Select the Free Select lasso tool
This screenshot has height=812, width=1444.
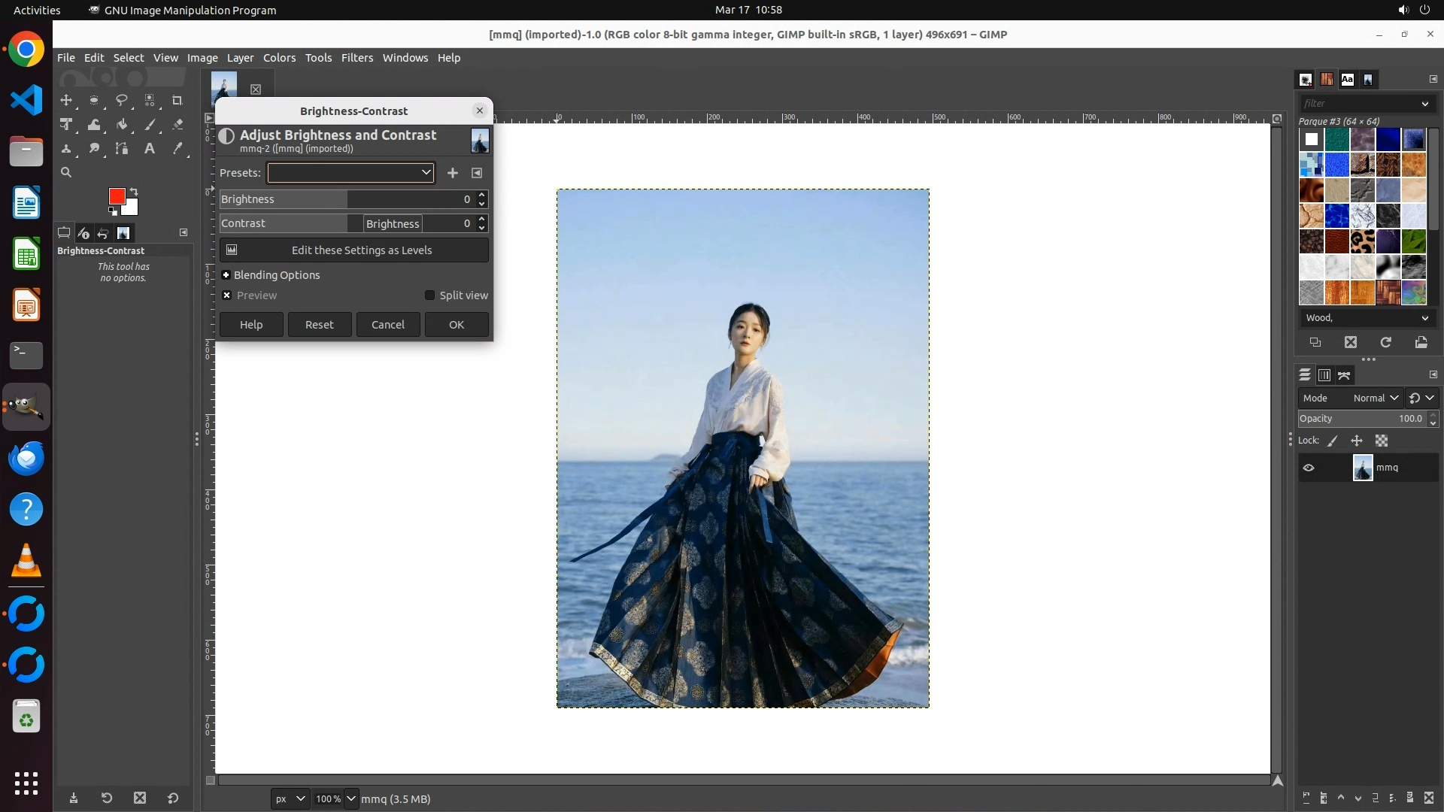pyautogui.click(x=121, y=100)
